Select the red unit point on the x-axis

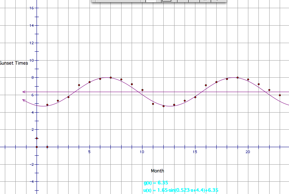(x=47, y=147)
